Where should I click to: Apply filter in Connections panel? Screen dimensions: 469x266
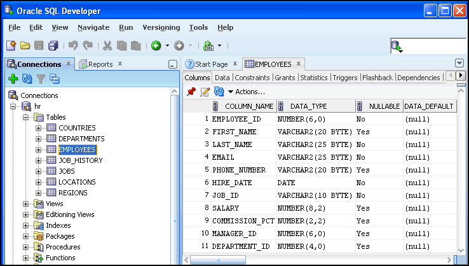[41, 79]
